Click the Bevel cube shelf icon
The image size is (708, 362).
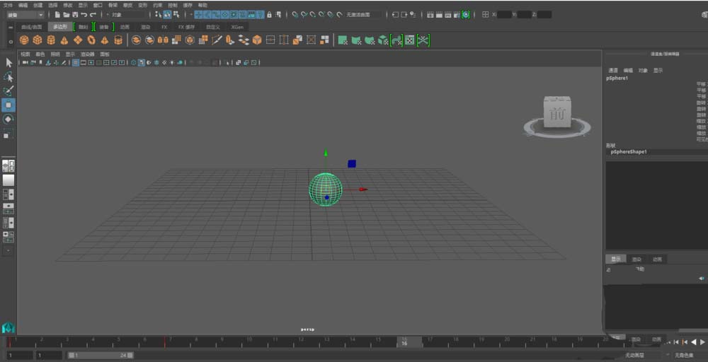pos(257,40)
